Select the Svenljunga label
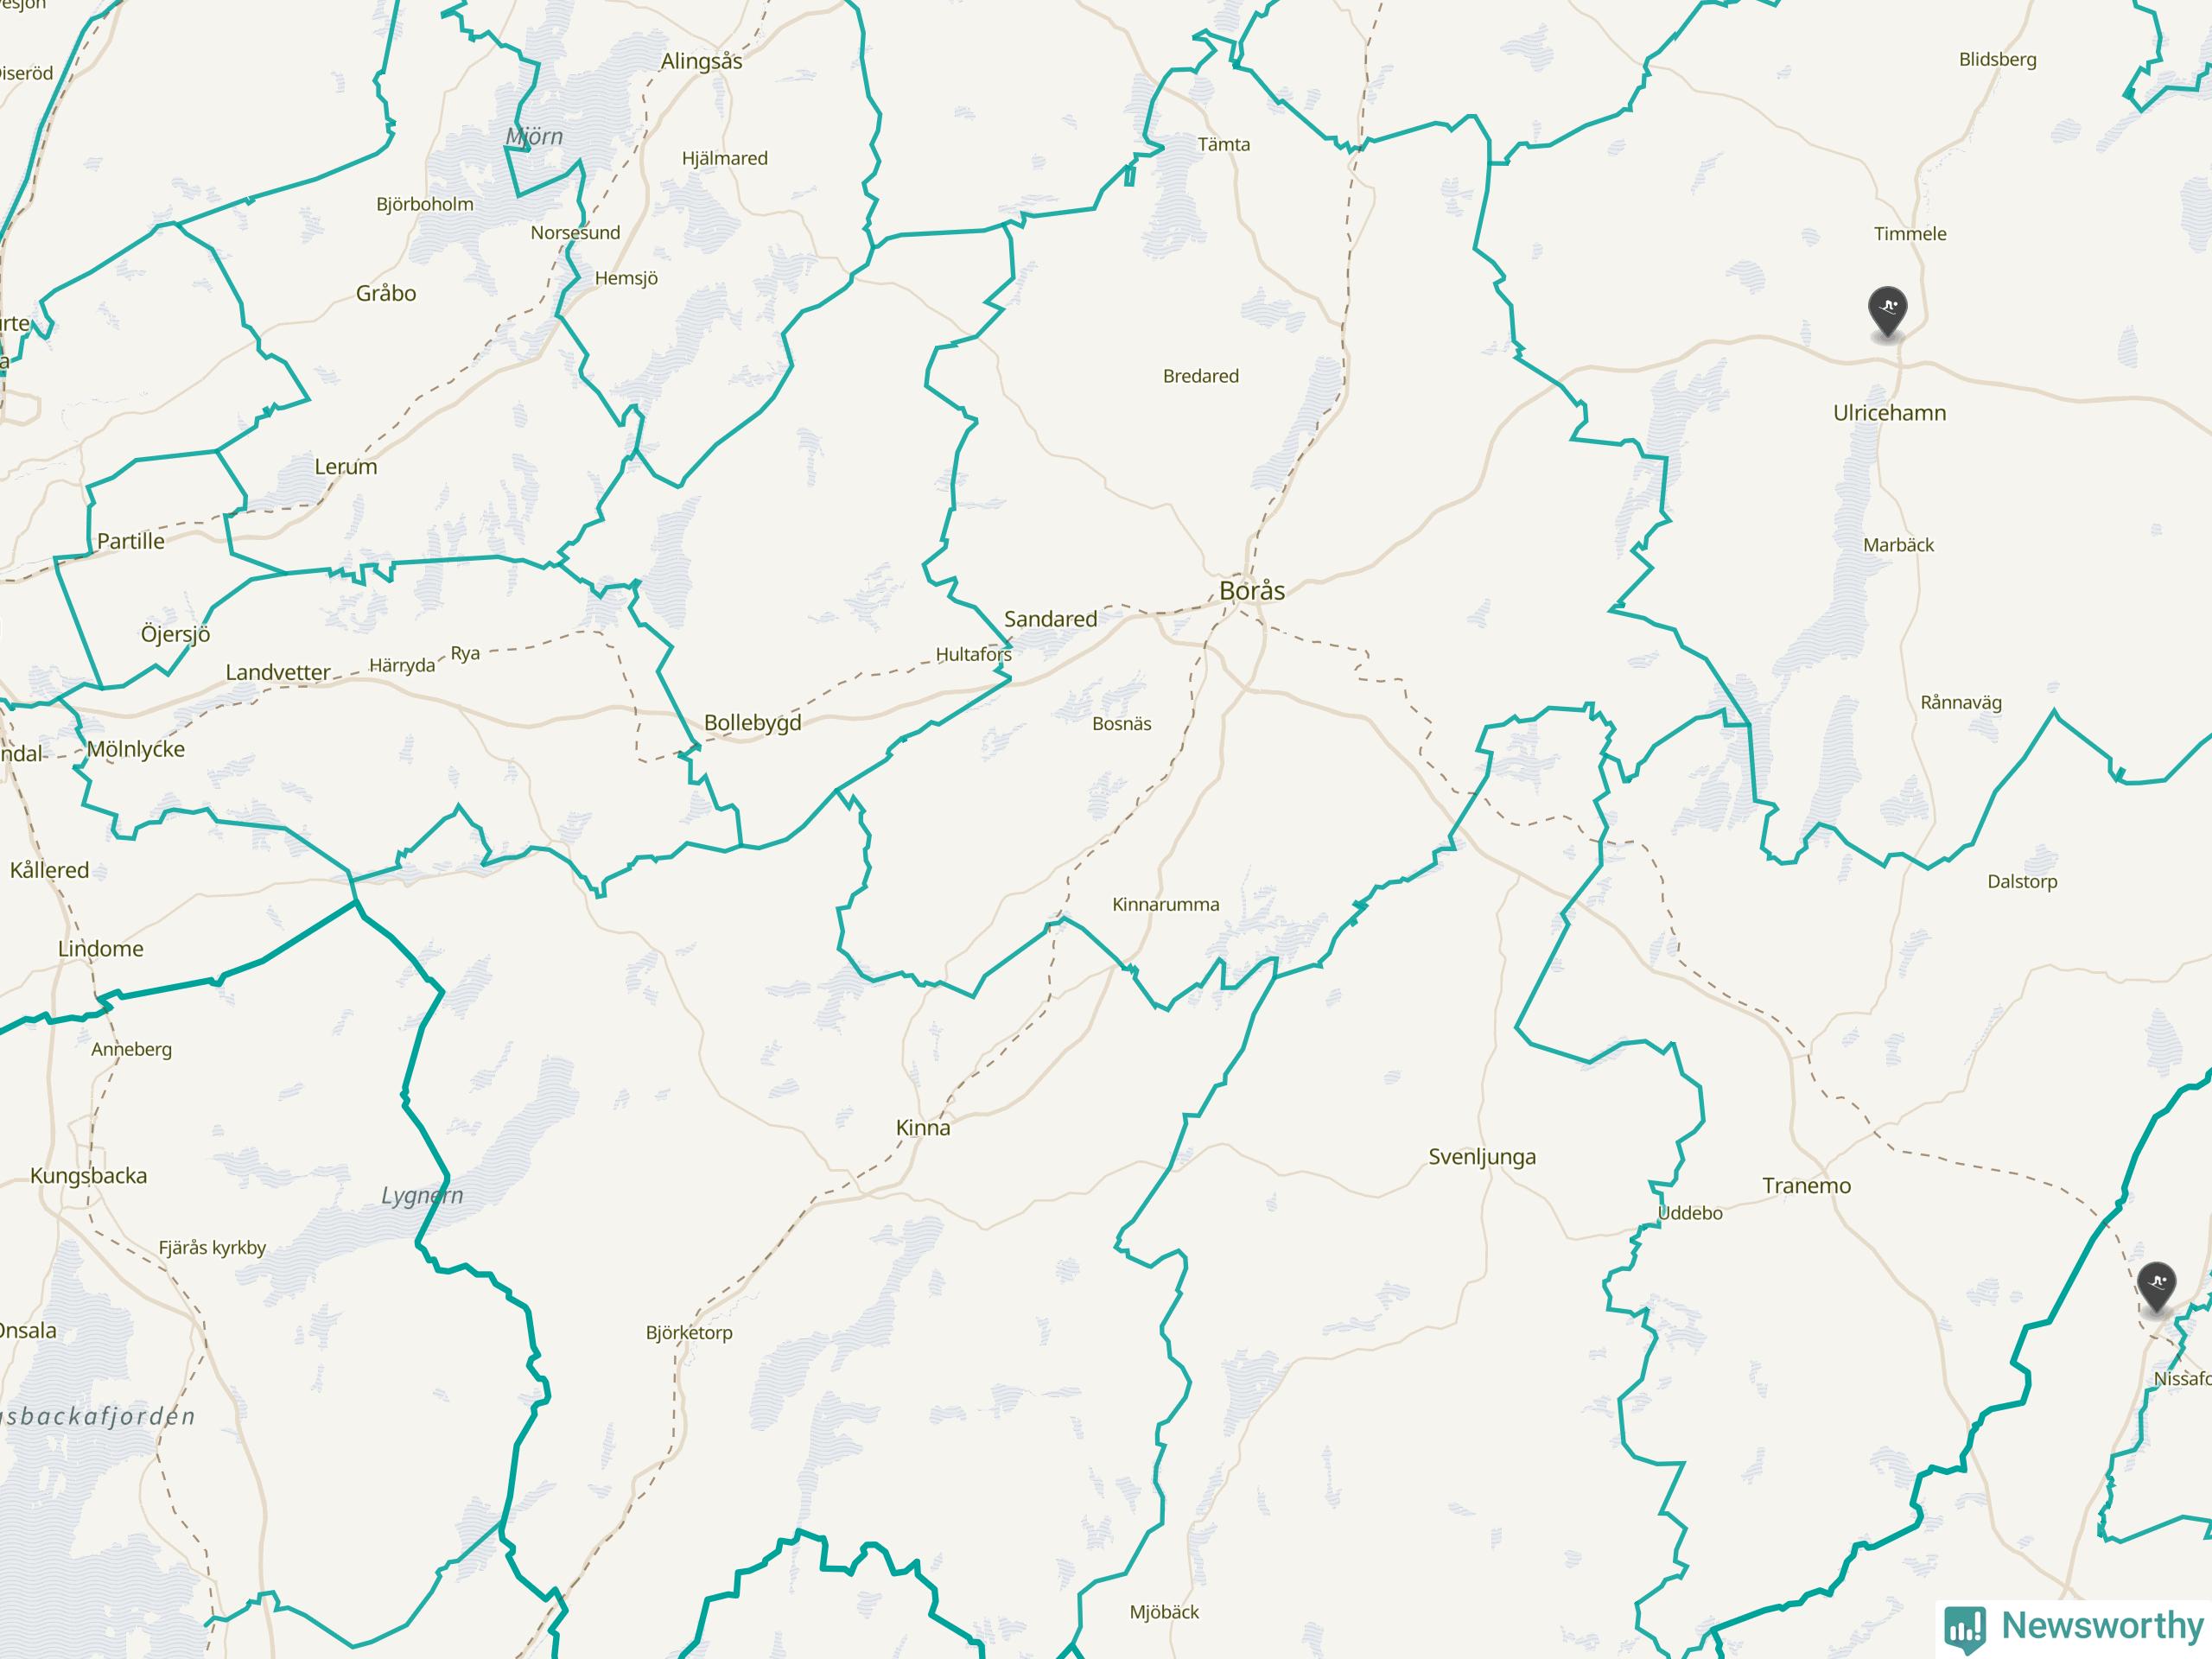The image size is (2212, 1659). pyautogui.click(x=1482, y=1157)
